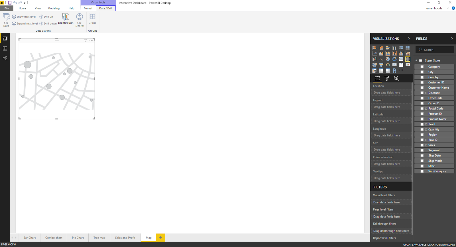Check the State field
This screenshot has width=456, height=247.
tap(422, 166)
